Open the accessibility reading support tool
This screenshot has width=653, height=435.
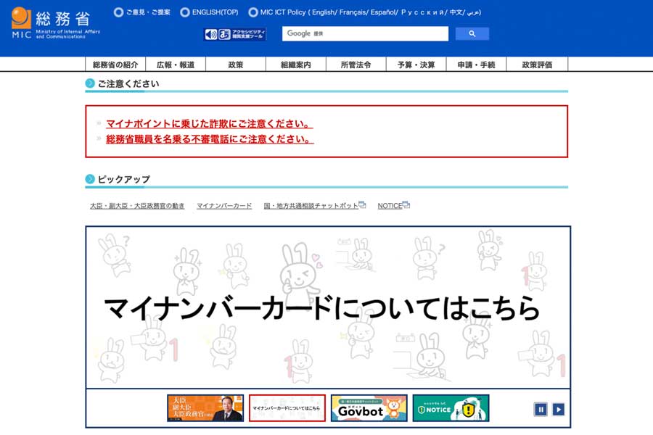click(235, 34)
